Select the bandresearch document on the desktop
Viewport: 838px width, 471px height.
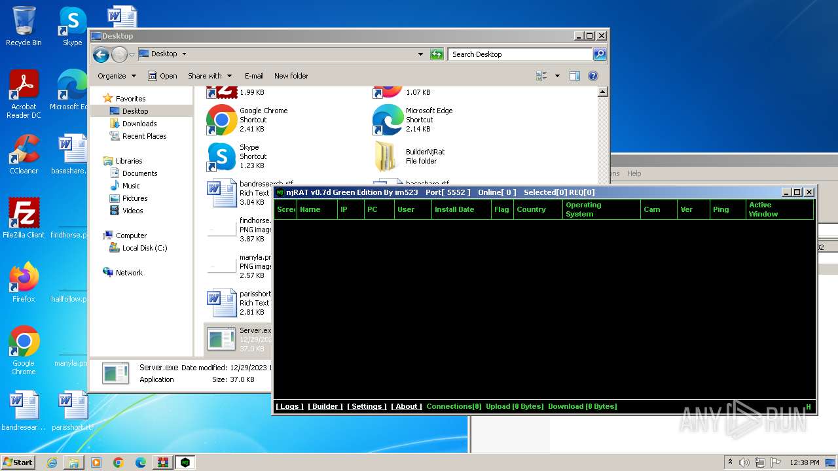24,411
